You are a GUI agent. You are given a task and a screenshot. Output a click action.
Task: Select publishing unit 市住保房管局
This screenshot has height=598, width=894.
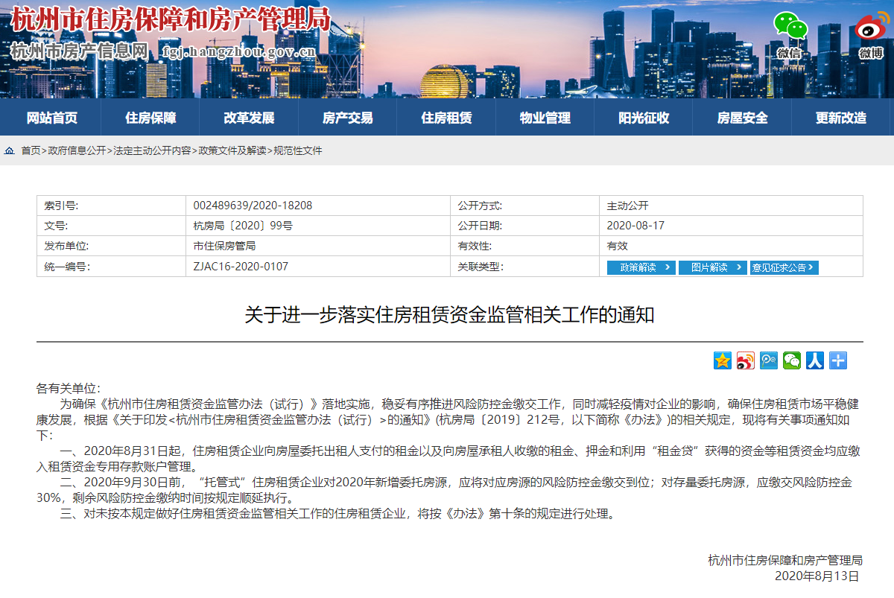tap(224, 246)
